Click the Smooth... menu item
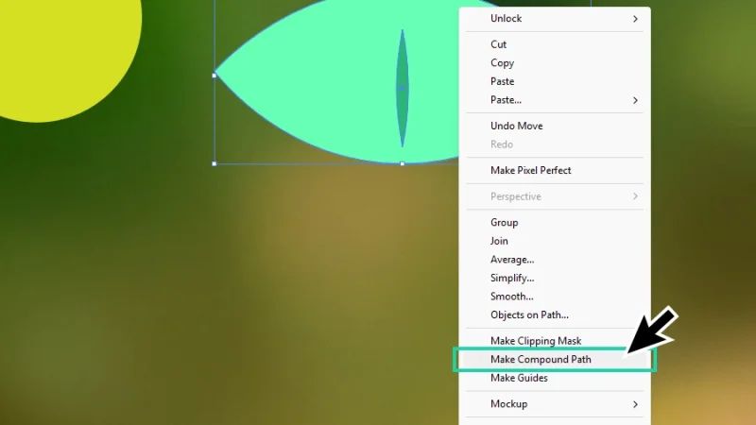The height and width of the screenshot is (425, 756). [x=510, y=297]
